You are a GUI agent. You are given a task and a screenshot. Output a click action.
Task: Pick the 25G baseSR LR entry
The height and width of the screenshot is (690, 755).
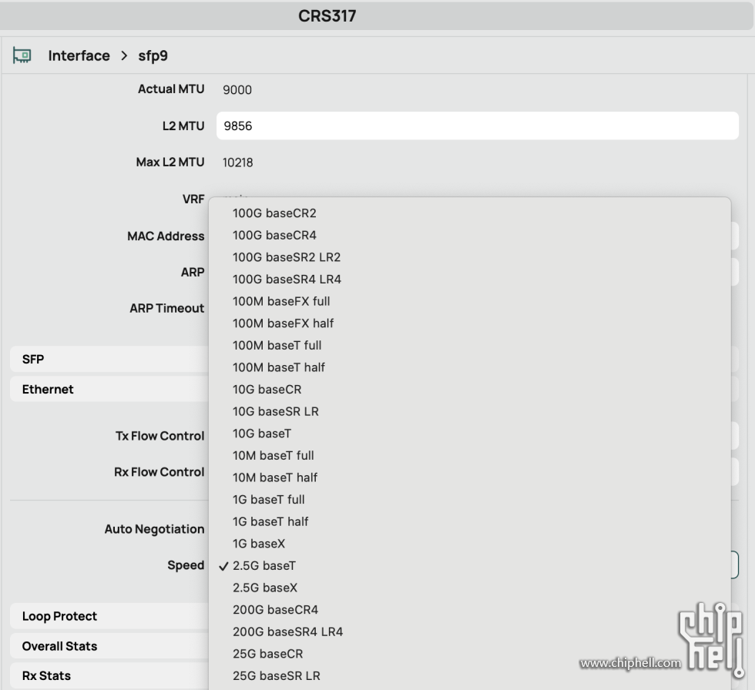(x=277, y=676)
